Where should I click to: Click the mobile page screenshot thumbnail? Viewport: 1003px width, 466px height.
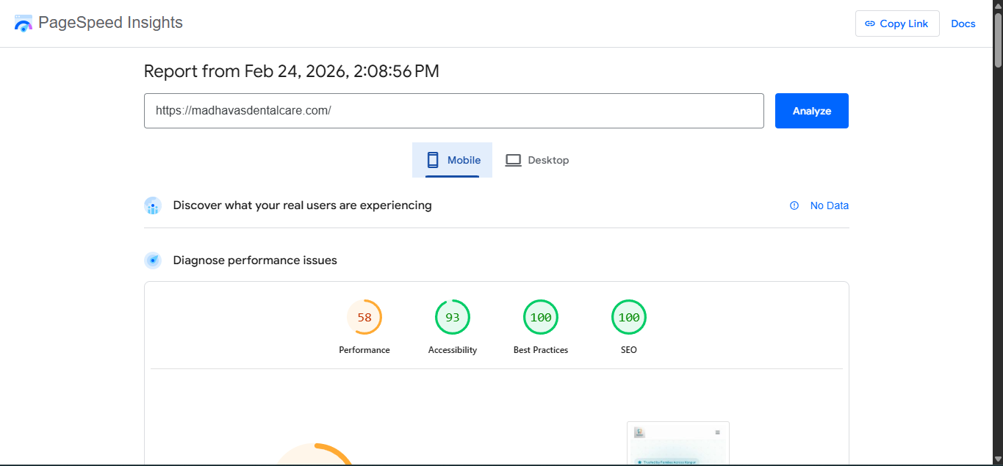pyautogui.click(x=678, y=443)
